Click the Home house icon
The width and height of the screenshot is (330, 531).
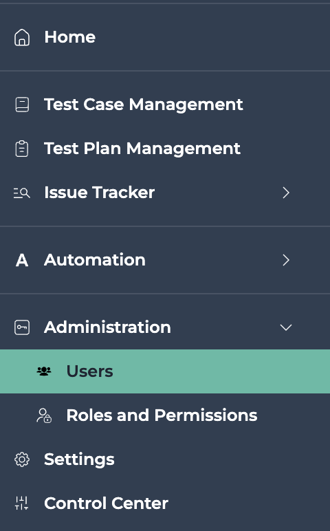(22, 37)
